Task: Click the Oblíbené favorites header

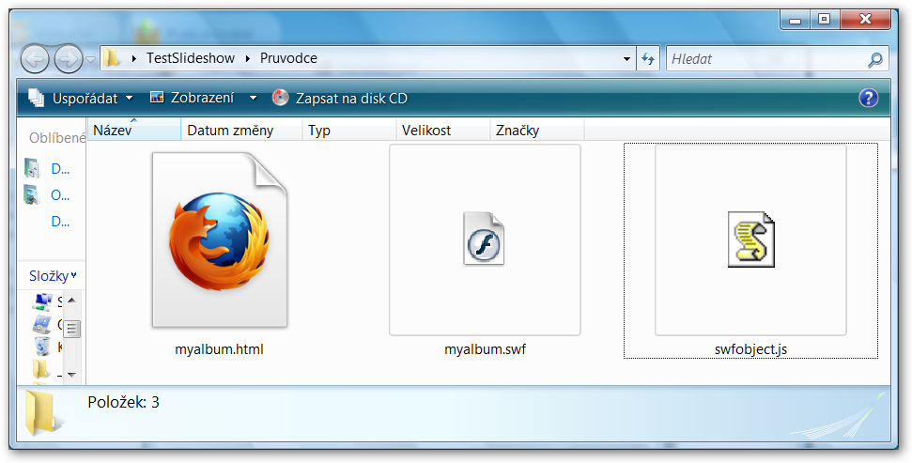Action: [x=57, y=138]
